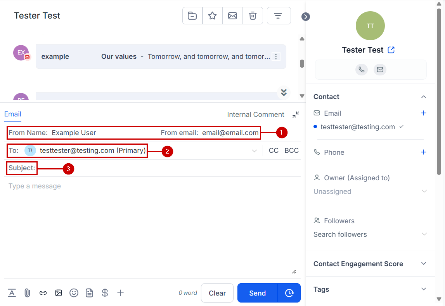Open options menu on example message
The image size is (445, 306).
click(276, 56)
